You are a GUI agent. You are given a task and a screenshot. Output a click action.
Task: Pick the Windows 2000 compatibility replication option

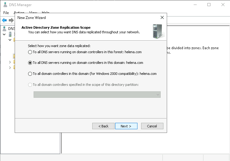(x=30, y=74)
